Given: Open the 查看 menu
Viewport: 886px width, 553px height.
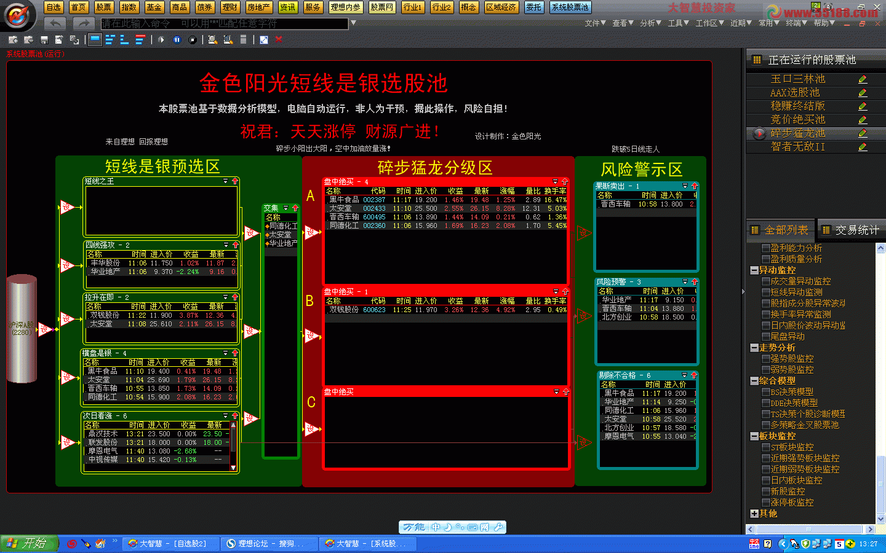Looking at the screenshot, I should tap(623, 23).
